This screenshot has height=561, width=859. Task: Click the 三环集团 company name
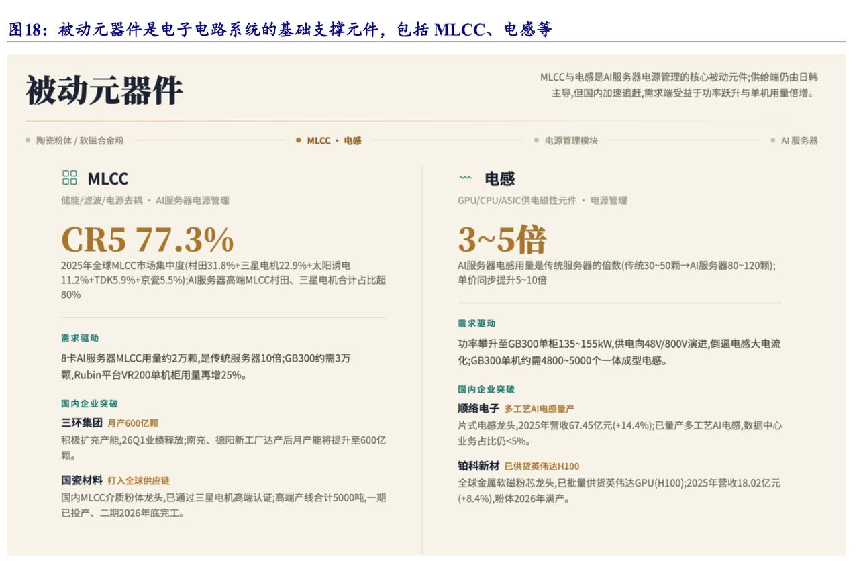click(82, 423)
